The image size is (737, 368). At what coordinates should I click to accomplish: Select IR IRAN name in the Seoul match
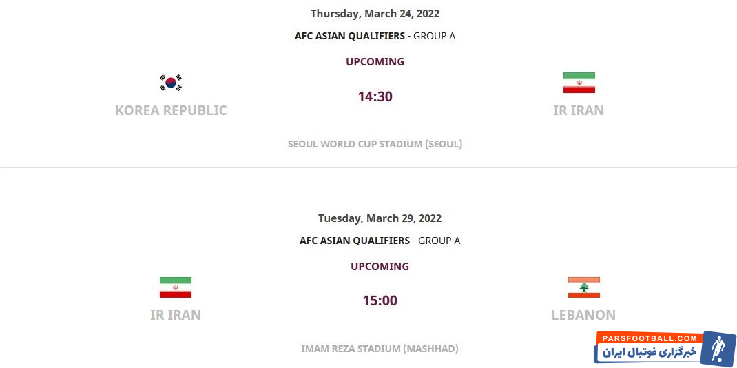(579, 110)
